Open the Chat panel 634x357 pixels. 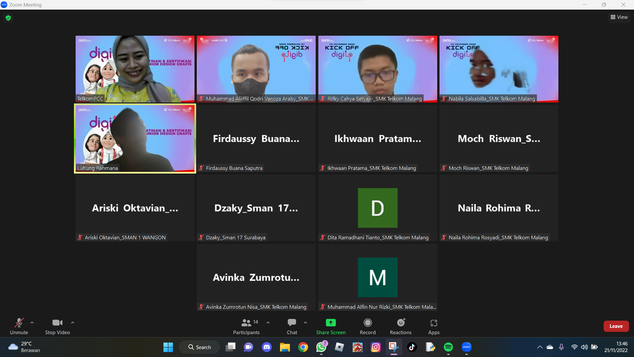pos(292,326)
